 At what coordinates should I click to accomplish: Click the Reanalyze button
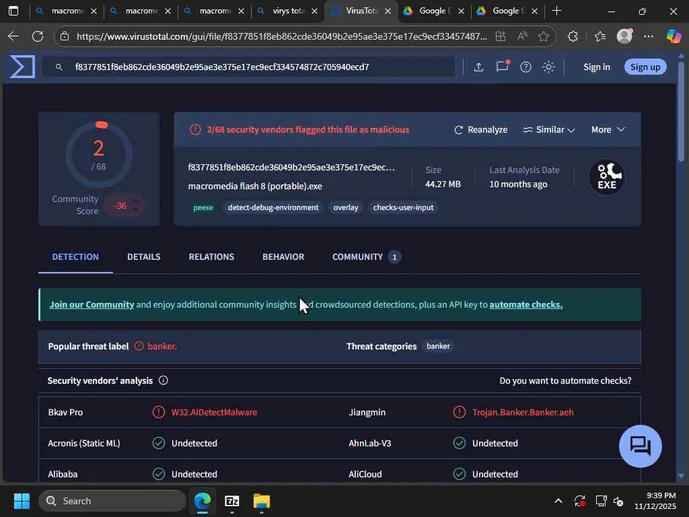click(x=480, y=130)
